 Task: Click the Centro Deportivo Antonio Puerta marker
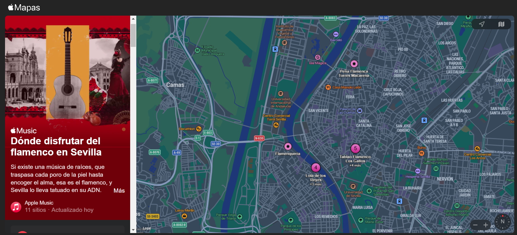click(x=457, y=205)
